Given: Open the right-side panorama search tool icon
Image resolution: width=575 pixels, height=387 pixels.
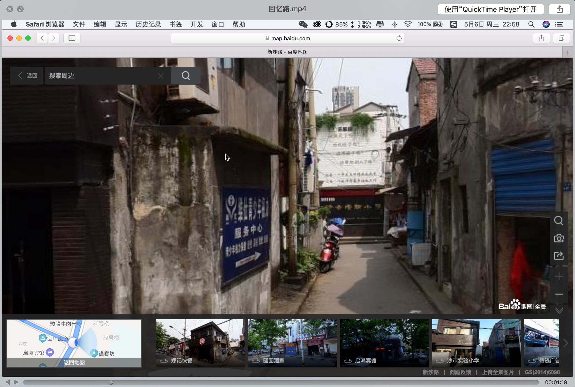Looking at the screenshot, I should pos(559,221).
